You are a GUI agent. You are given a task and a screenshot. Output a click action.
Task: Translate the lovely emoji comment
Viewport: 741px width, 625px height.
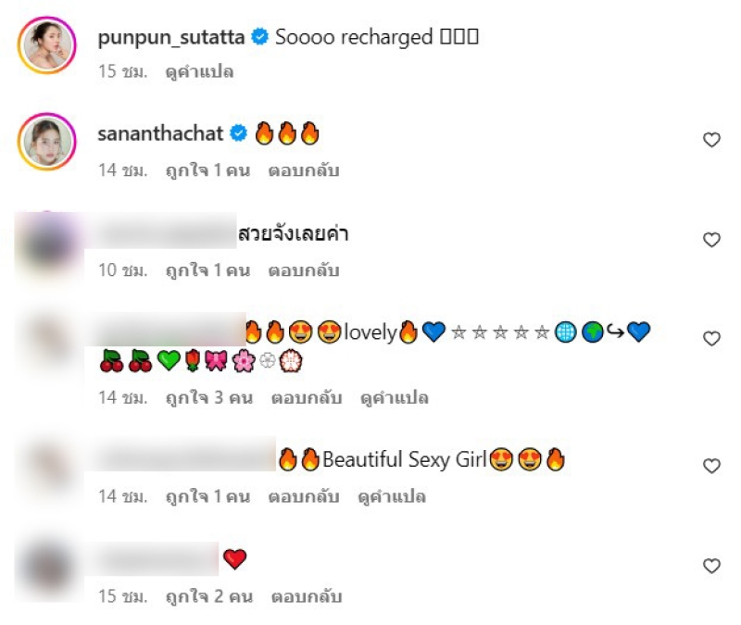(x=395, y=398)
